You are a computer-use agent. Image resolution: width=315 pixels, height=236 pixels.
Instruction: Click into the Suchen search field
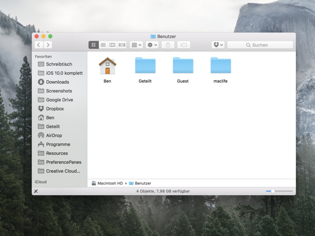click(260, 45)
